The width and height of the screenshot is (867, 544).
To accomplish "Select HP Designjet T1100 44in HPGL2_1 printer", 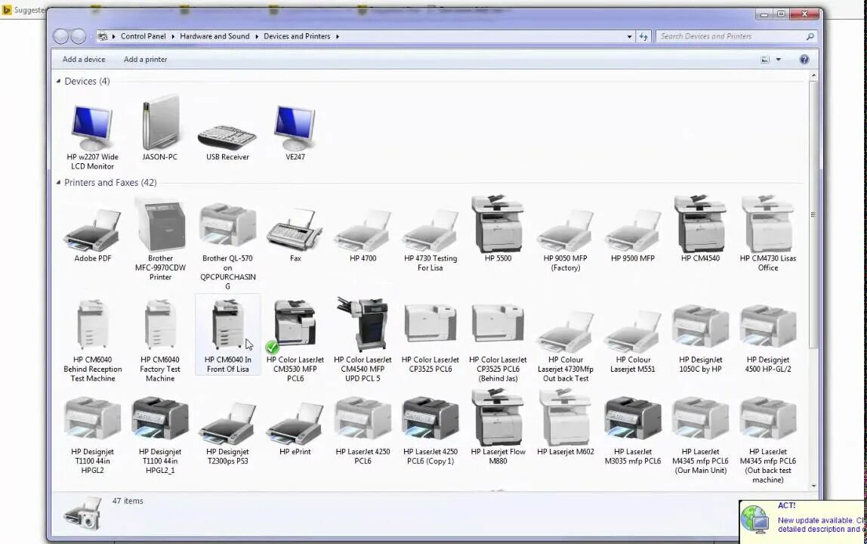I will (x=160, y=435).
